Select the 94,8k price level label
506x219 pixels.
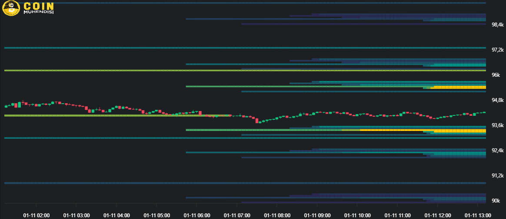pyautogui.click(x=497, y=101)
